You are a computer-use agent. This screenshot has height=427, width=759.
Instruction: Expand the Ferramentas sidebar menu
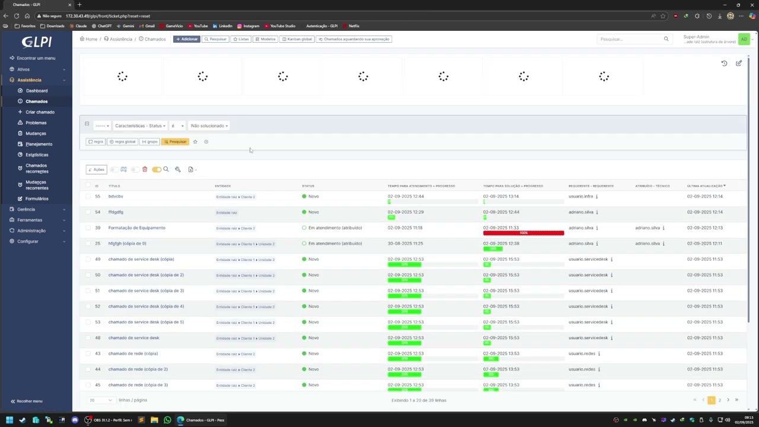(x=37, y=220)
